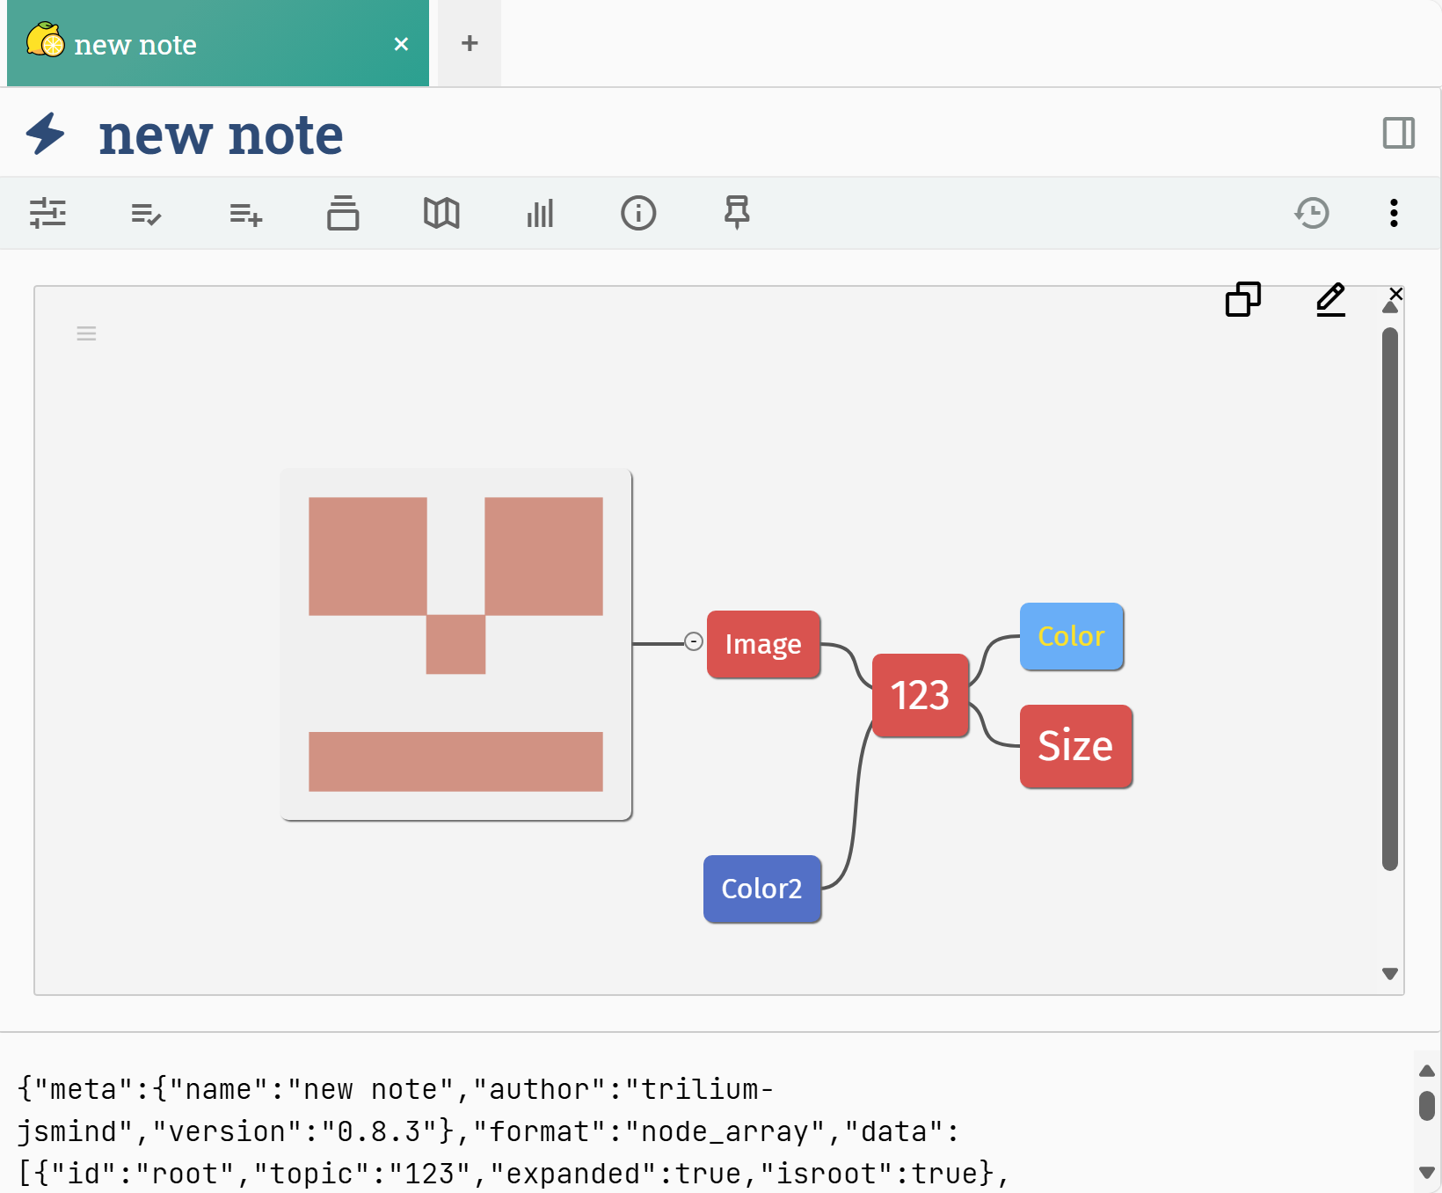Select the blue Color node
Image resolution: width=1442 pixels, height=1193 pixels.
(x=1071, y=636)
